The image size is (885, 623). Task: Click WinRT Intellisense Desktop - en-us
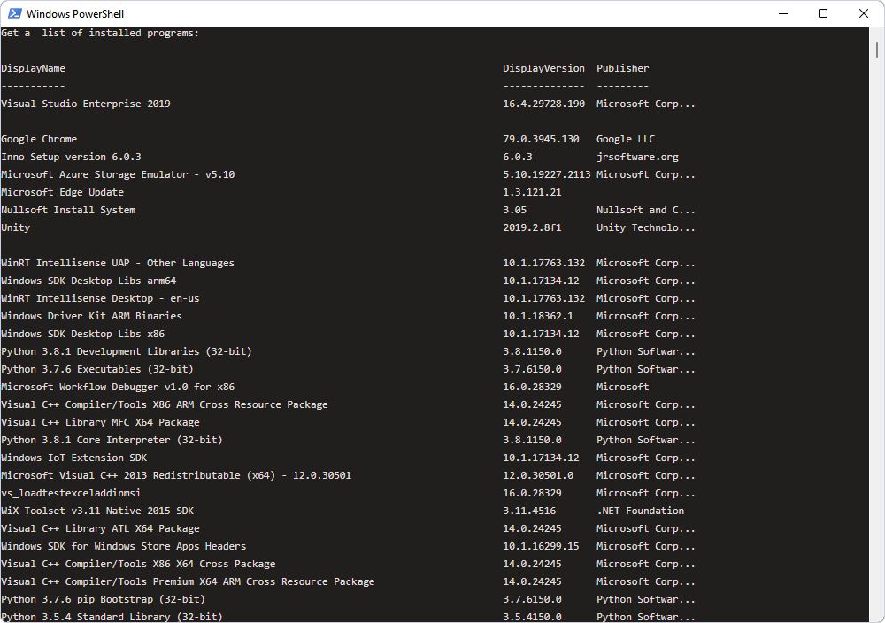(100, 298)
